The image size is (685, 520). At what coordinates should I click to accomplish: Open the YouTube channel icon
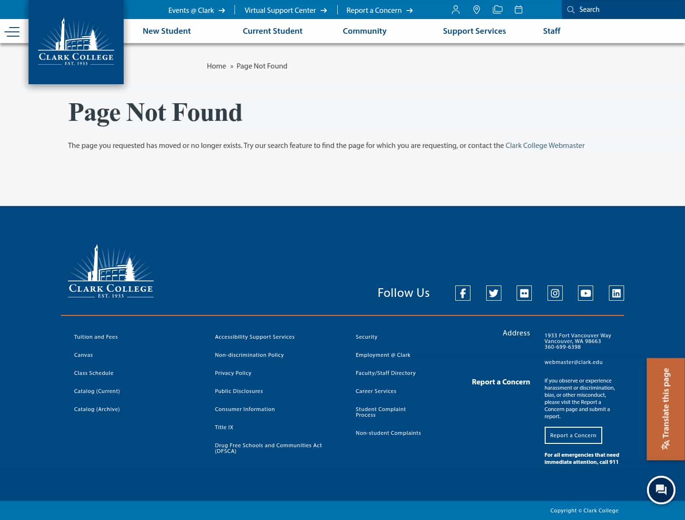pos(586,293)
